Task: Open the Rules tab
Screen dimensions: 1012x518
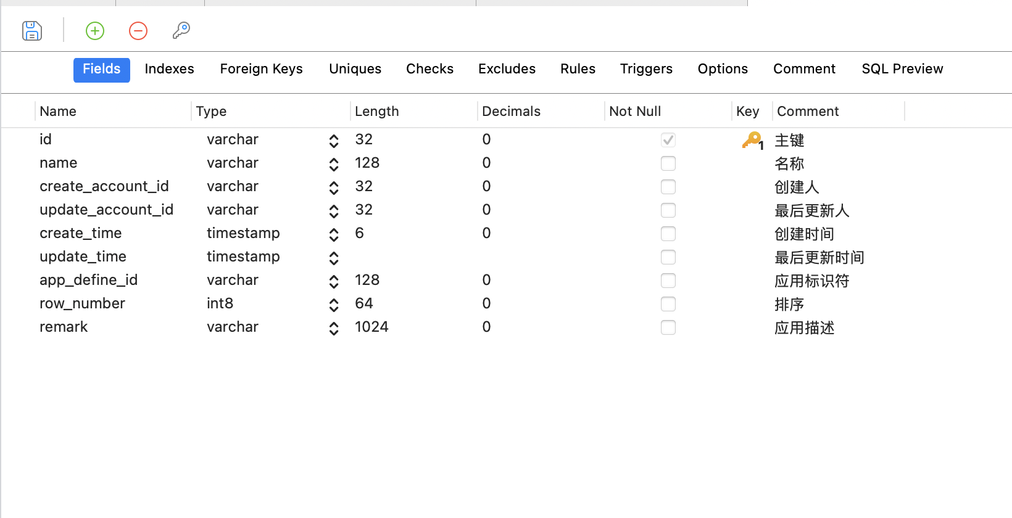Action: [578, 69]
